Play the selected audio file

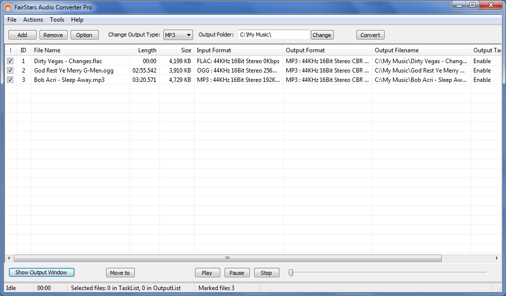207,273
